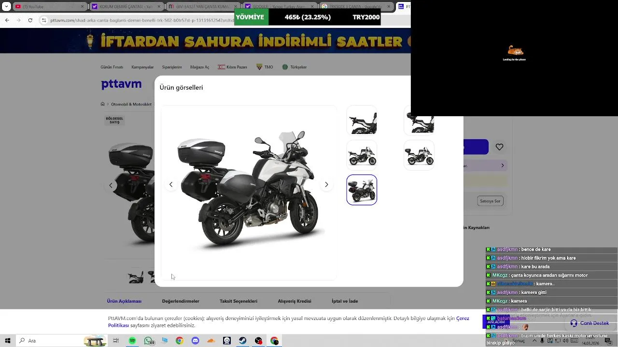Select first thumbnail showing bare mounting rack
Screen dimensions: 618x347
(362, 120)
